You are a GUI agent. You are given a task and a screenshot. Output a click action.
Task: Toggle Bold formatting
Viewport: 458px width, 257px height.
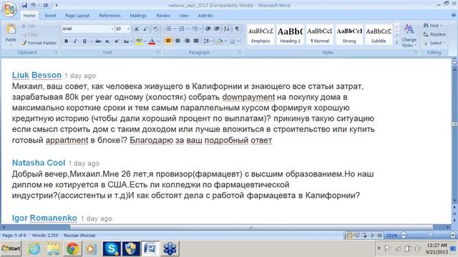[66, 41]
